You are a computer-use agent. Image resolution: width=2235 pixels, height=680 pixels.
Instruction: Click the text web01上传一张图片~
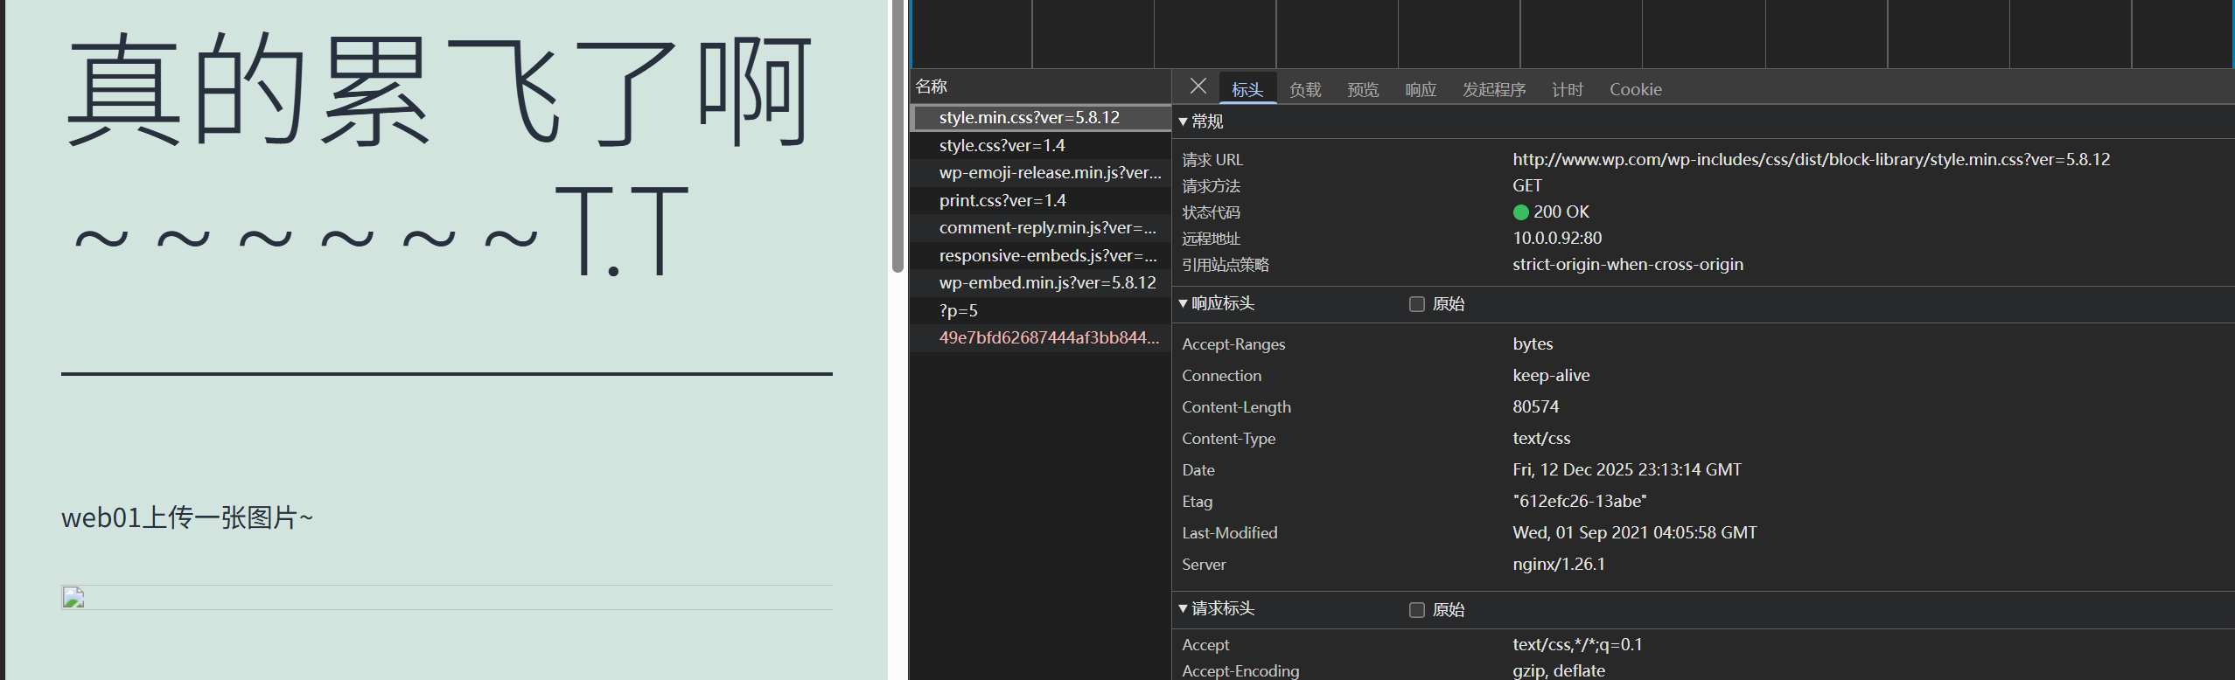click(x=187, y=517)
